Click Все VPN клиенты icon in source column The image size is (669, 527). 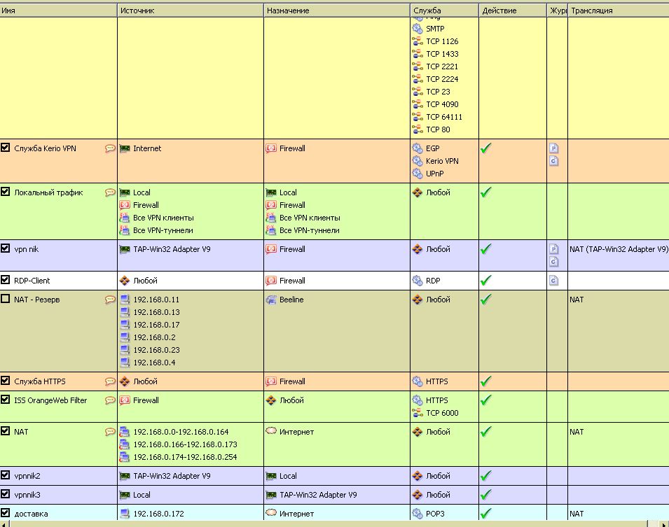point(125,218)
